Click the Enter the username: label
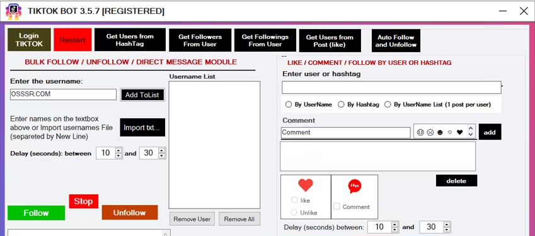 (47, 81)
